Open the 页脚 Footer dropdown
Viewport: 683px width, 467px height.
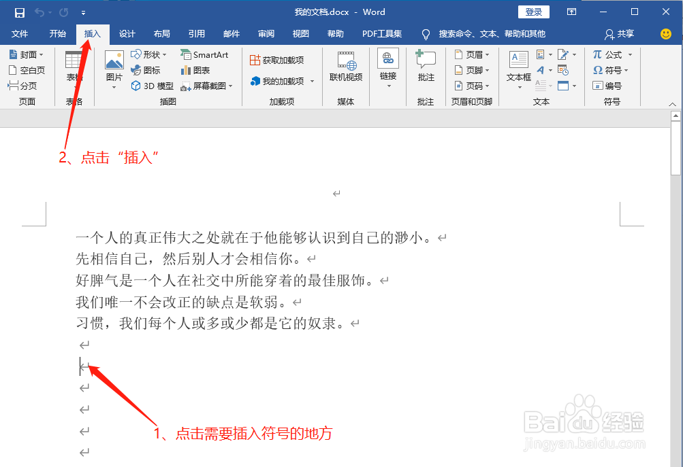(472, 71)
